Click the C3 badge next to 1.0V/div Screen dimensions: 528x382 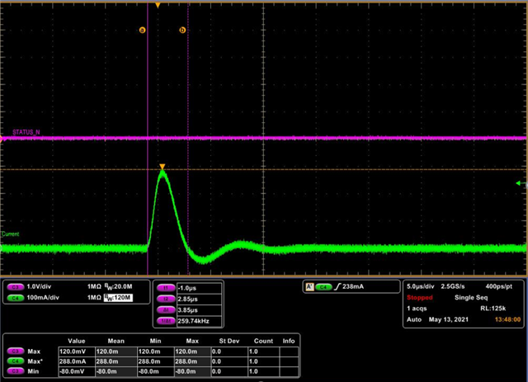(x=15, y=287)
